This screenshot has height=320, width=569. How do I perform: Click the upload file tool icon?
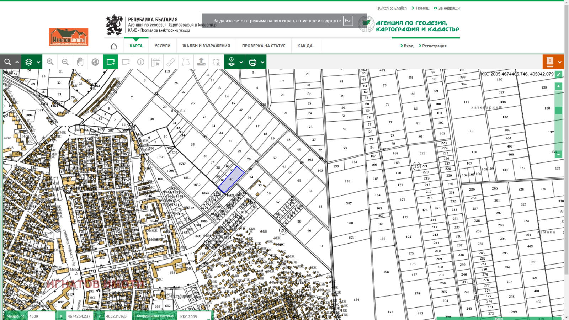click(201, 62)
